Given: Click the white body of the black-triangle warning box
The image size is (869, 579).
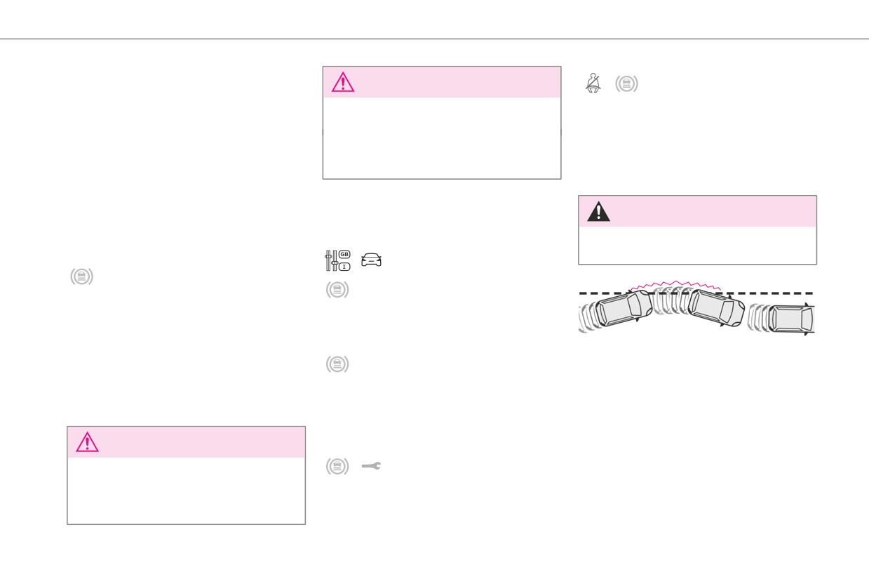Looking at the screenshot, I should pyautogui.click(x=697, y=245).
